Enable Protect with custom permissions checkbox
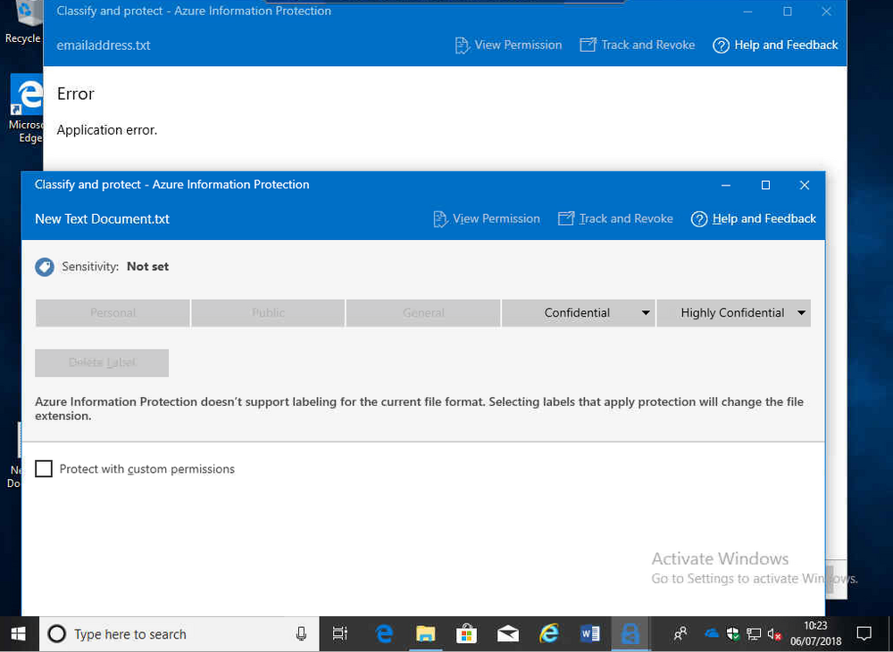The image size is (893, 652). click(x=44, y=469)
